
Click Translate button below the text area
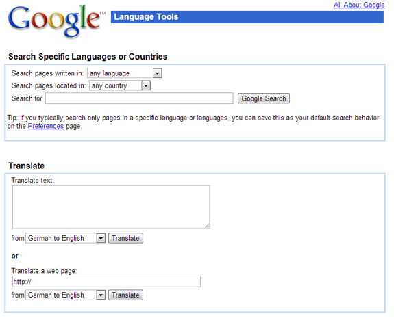[125, 238]
